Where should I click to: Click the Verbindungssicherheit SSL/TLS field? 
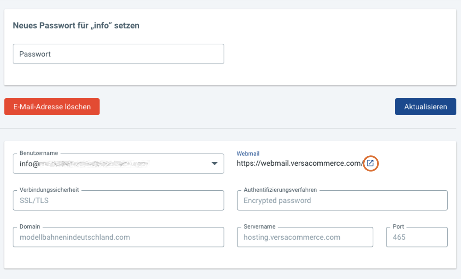click(x=118, y=200)
